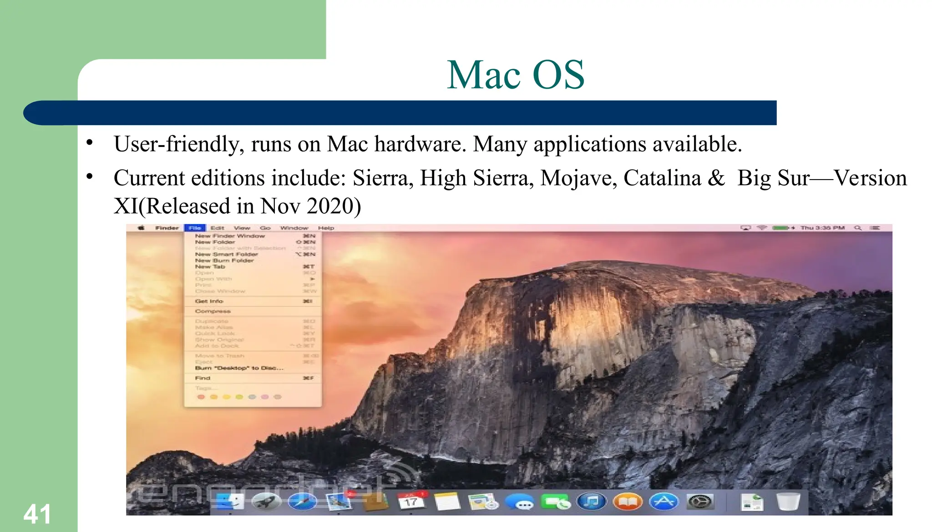Choose Compress menu item

pyautogui.click(x=253, y=311)
